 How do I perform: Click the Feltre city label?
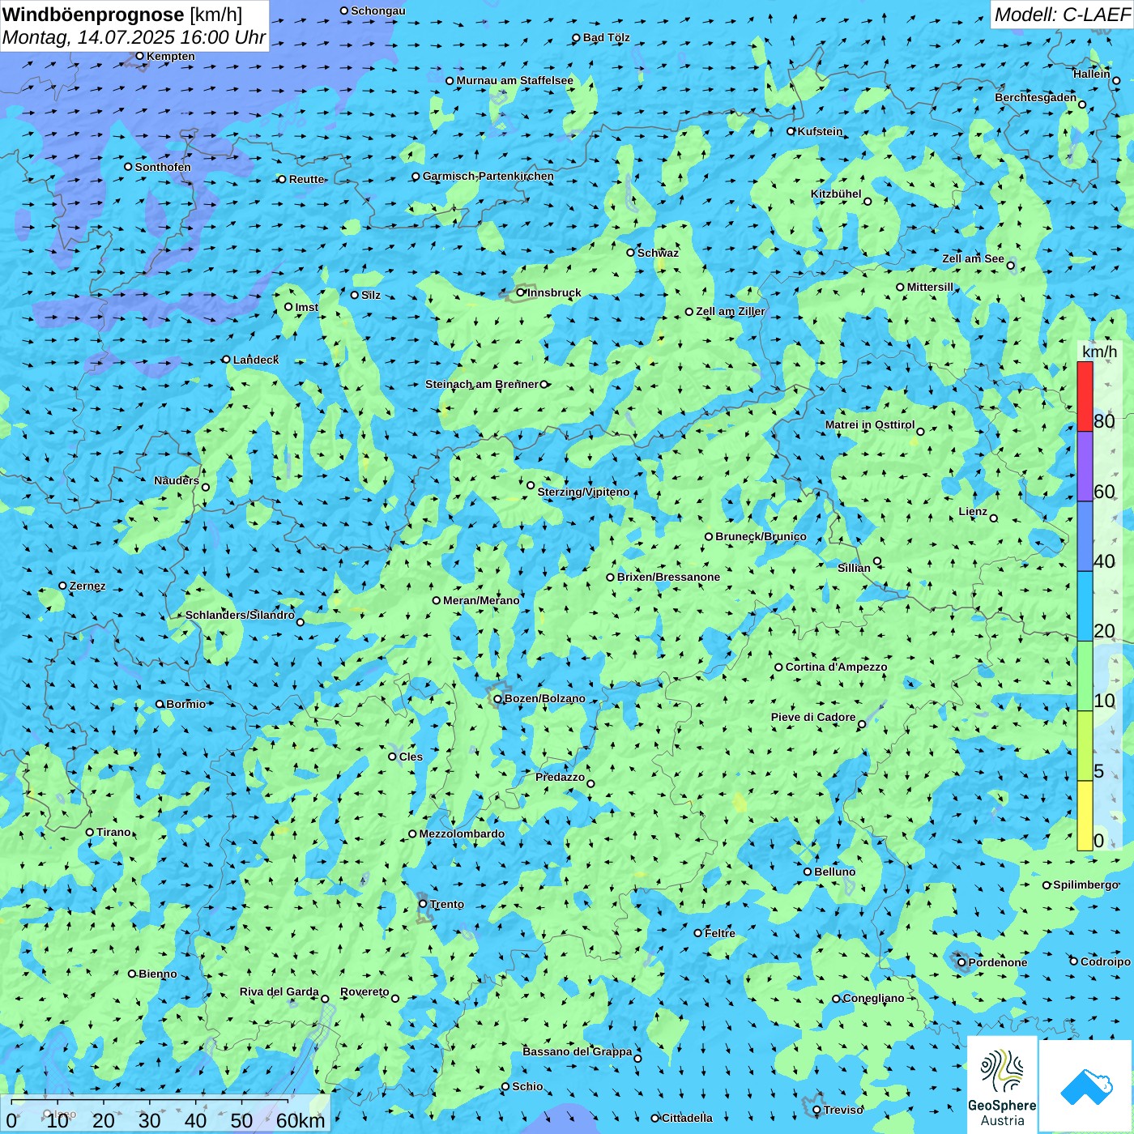pyautogui.click(x=720, y=933)
